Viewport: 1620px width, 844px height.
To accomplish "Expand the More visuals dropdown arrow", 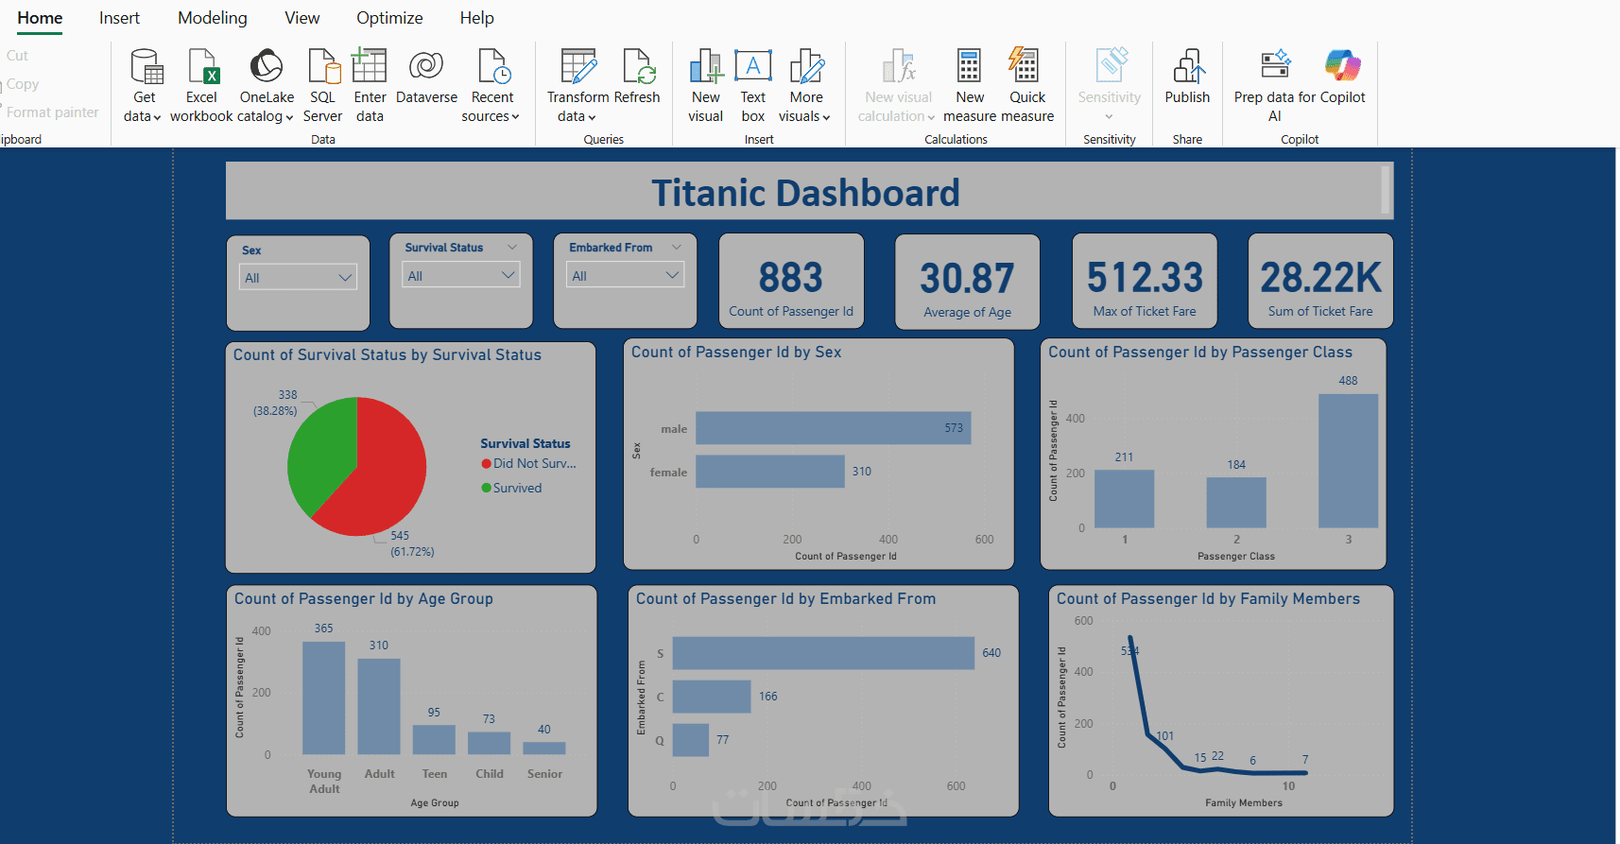I will point(826,117).
